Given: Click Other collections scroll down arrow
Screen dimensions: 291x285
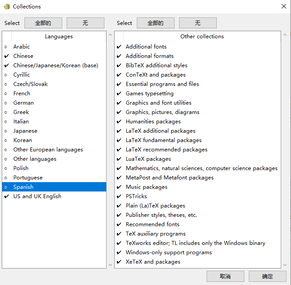Looking at the screenshot, I should pos(285,265).
